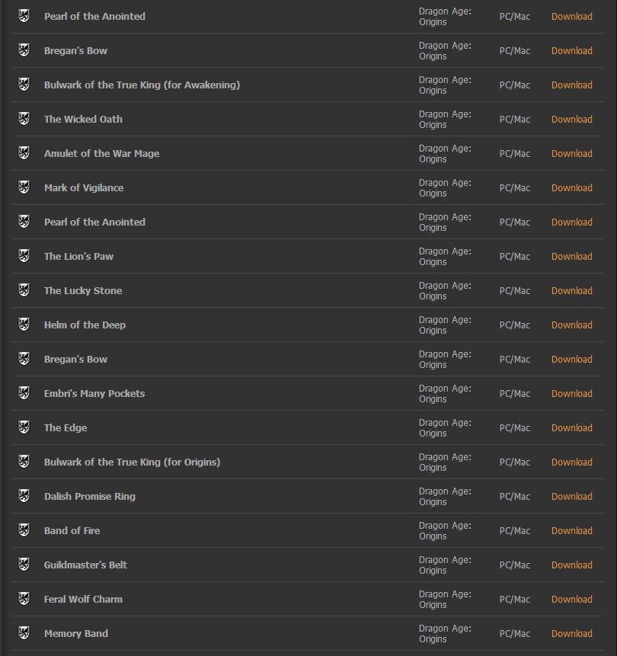The height and width of the screenshot is (656, 617).
Task: Download Bulwark of the True King for Awakening
Action: 571,85
